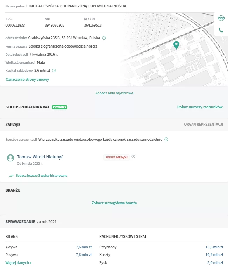Click clock icon after representation method text
This screenshot has width=228, height=269.
166,139
